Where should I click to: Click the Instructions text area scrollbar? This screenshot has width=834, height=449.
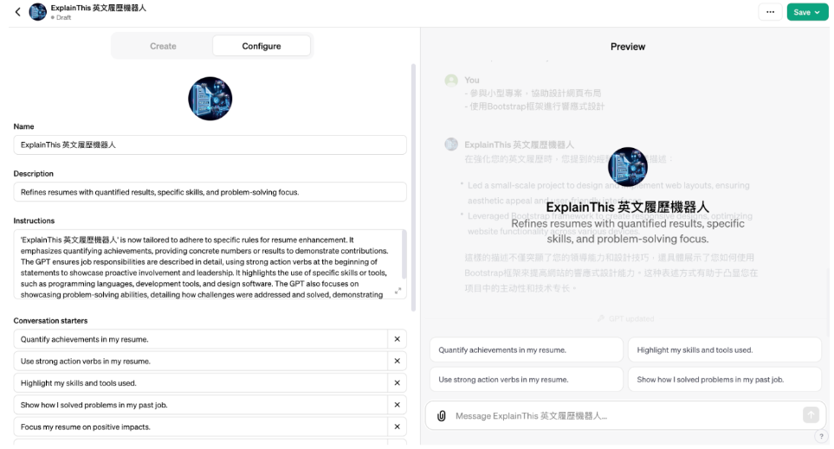click(x=404, y=255)
